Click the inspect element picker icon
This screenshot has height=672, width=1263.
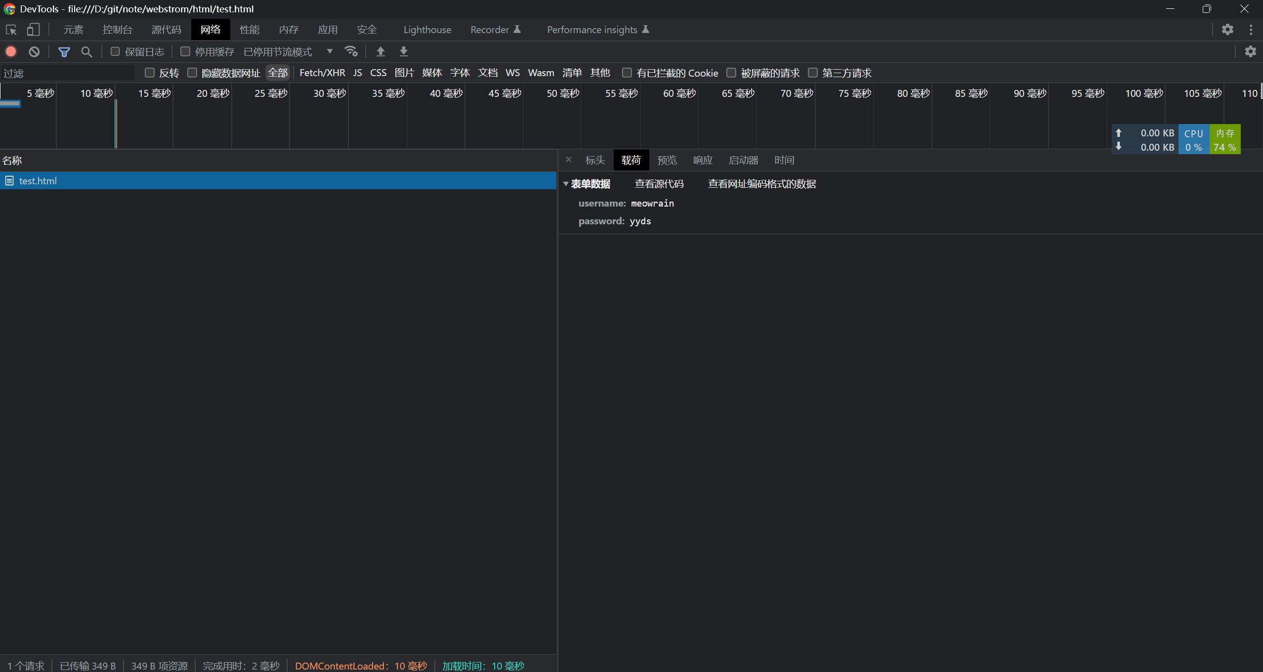click(11, 30)
